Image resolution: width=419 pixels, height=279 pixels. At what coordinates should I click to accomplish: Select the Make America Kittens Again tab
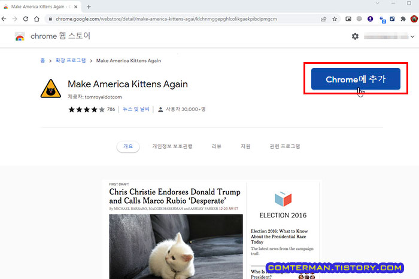pos(40,7)
